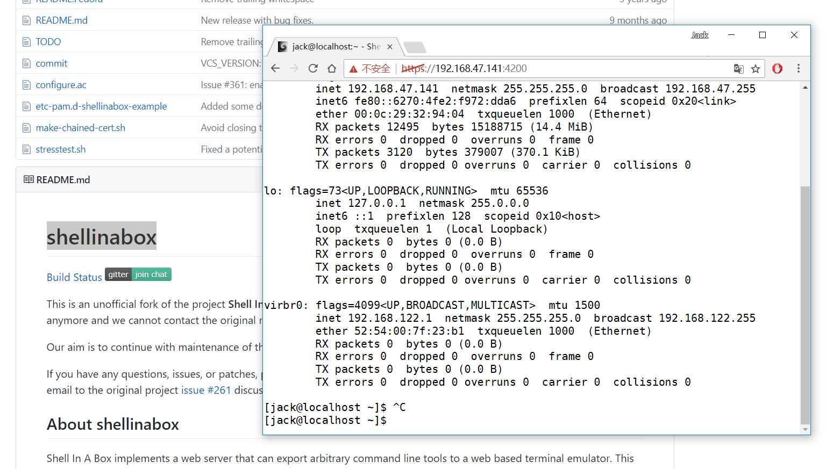This screenshot has height=469, width=826.
Task: Maximize the terminal browser window
Action: pyautogui.click(x=763, y=35)
